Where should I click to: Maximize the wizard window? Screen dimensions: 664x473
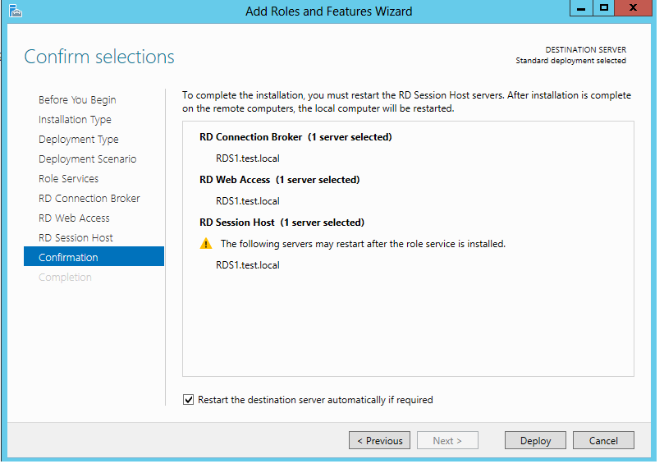click(x=604, y=8)
